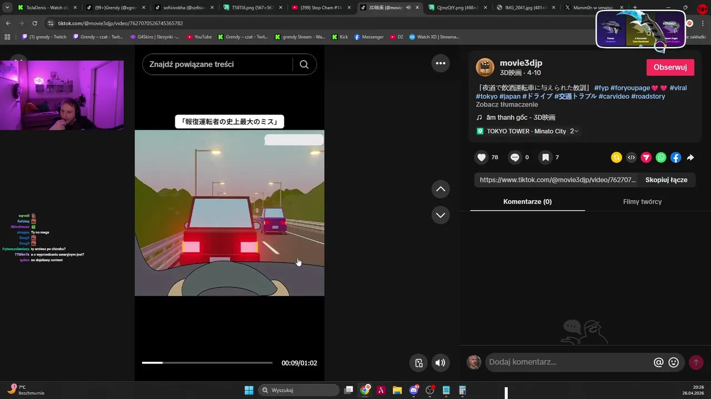Screen dimensions: 711x399
Task: Click the red send-to-friends icon
Action: (x=646, y=157)
